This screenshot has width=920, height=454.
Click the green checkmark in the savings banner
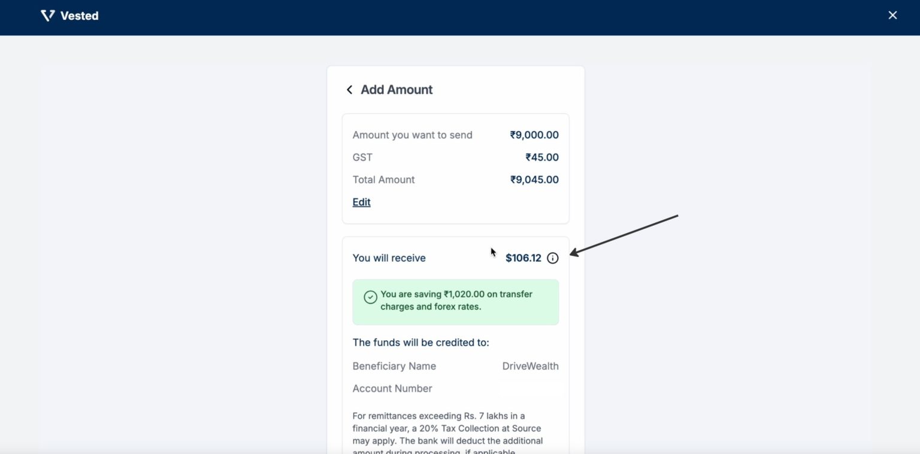(x=370, y=297)
